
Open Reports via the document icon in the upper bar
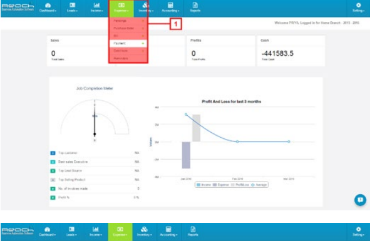click(195, 5)
